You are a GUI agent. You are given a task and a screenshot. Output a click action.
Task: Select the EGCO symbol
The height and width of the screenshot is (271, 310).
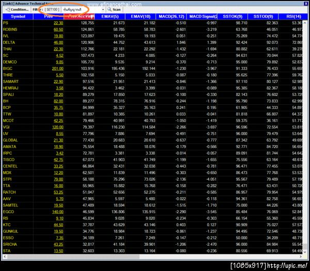8,212
